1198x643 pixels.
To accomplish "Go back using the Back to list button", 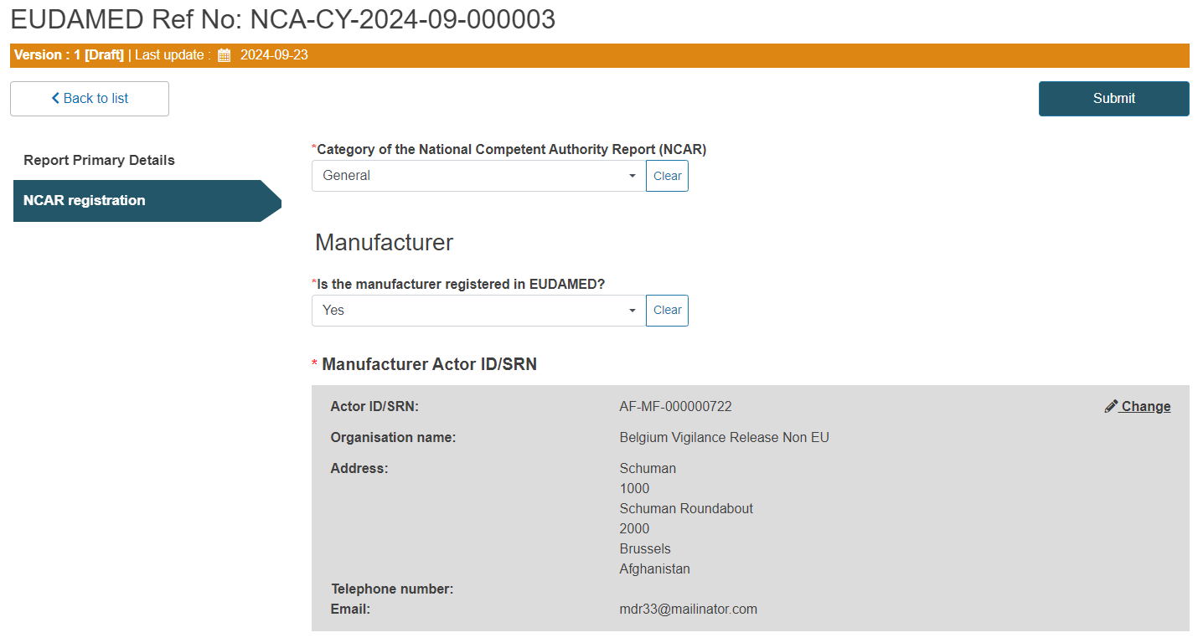I will 90,99.
